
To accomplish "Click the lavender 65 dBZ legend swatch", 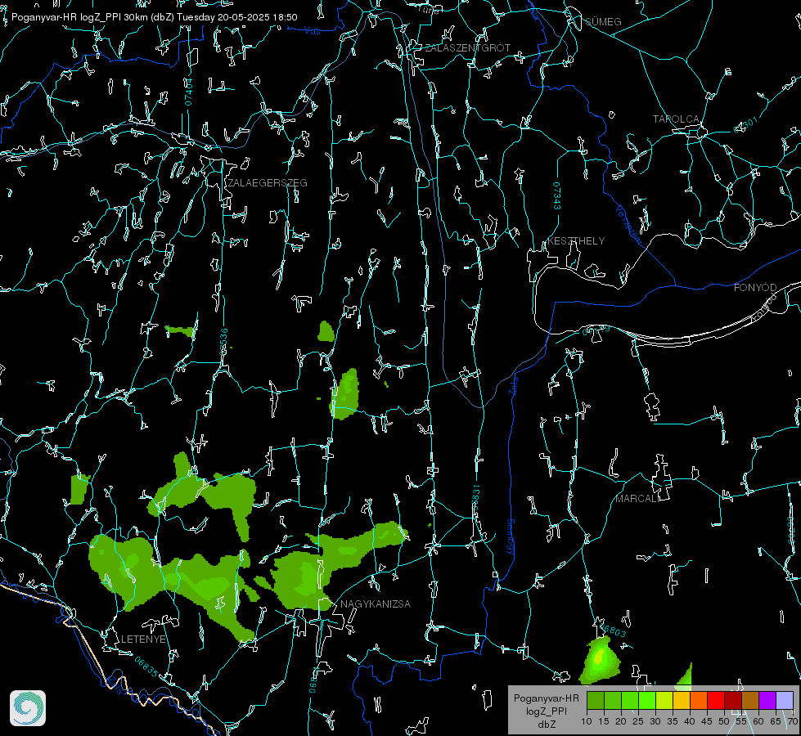I will coord(784,700).
